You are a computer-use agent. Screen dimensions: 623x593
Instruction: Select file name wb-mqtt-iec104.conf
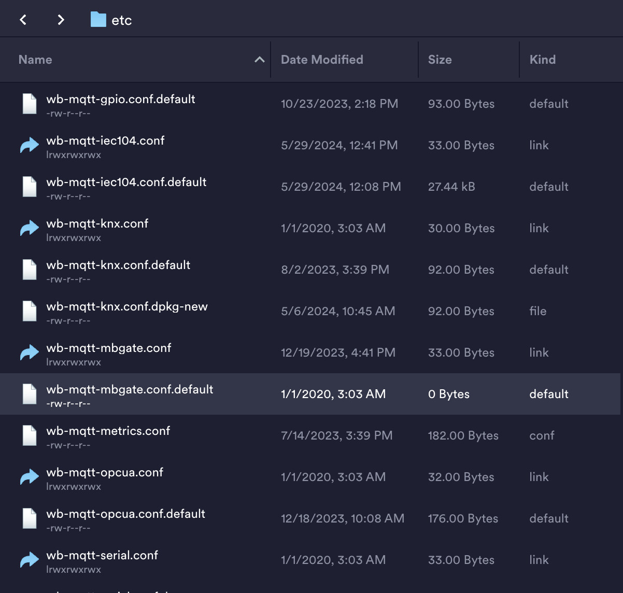click(x=105, y=140)
